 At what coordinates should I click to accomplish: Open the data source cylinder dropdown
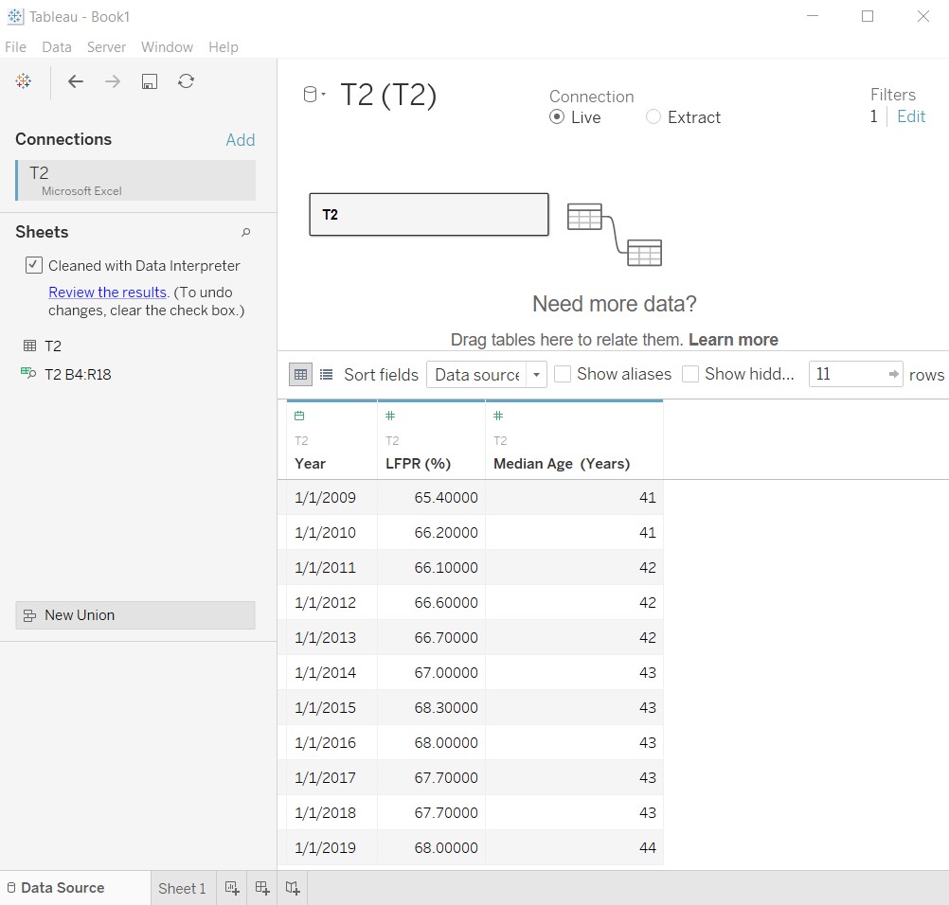pos(313,95)
